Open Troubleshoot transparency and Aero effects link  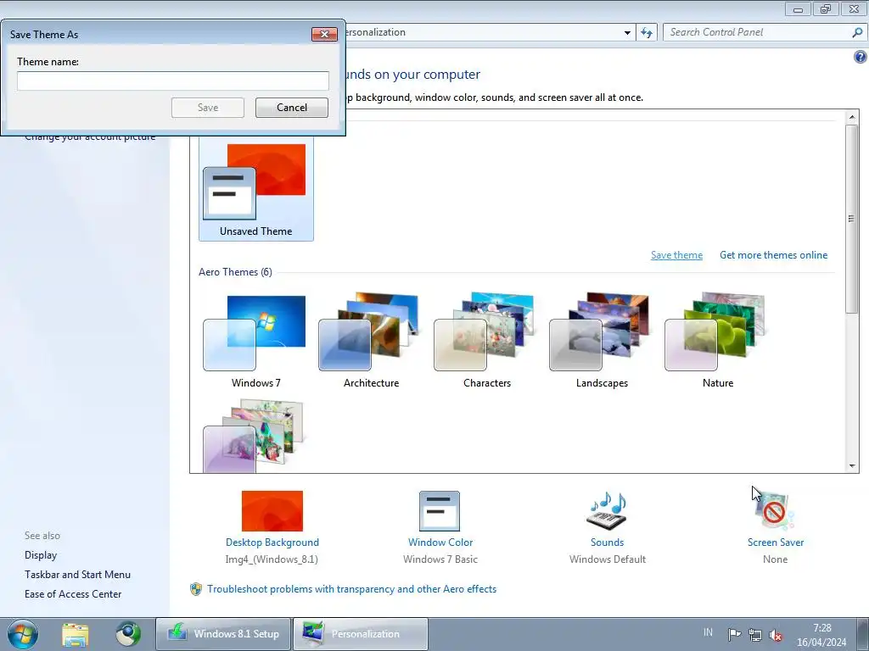[352, 589]
